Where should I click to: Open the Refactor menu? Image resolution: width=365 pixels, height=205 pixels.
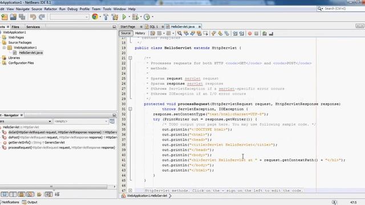coord(51,9)
